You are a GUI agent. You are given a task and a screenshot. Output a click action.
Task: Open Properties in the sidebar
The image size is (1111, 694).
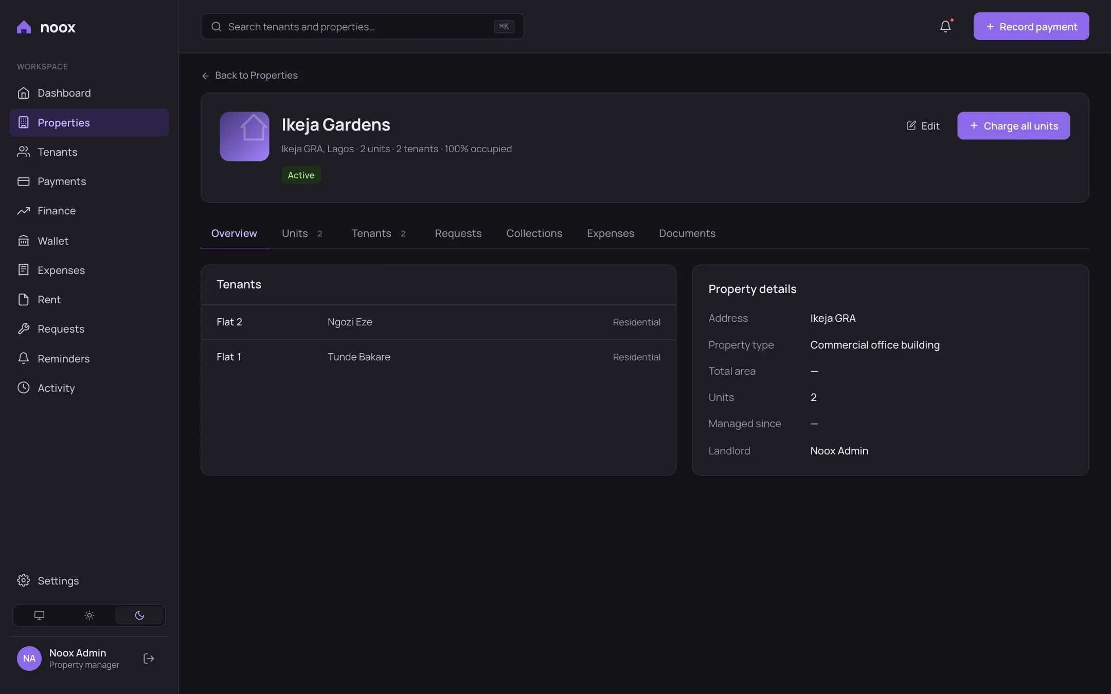pos(89,122)
